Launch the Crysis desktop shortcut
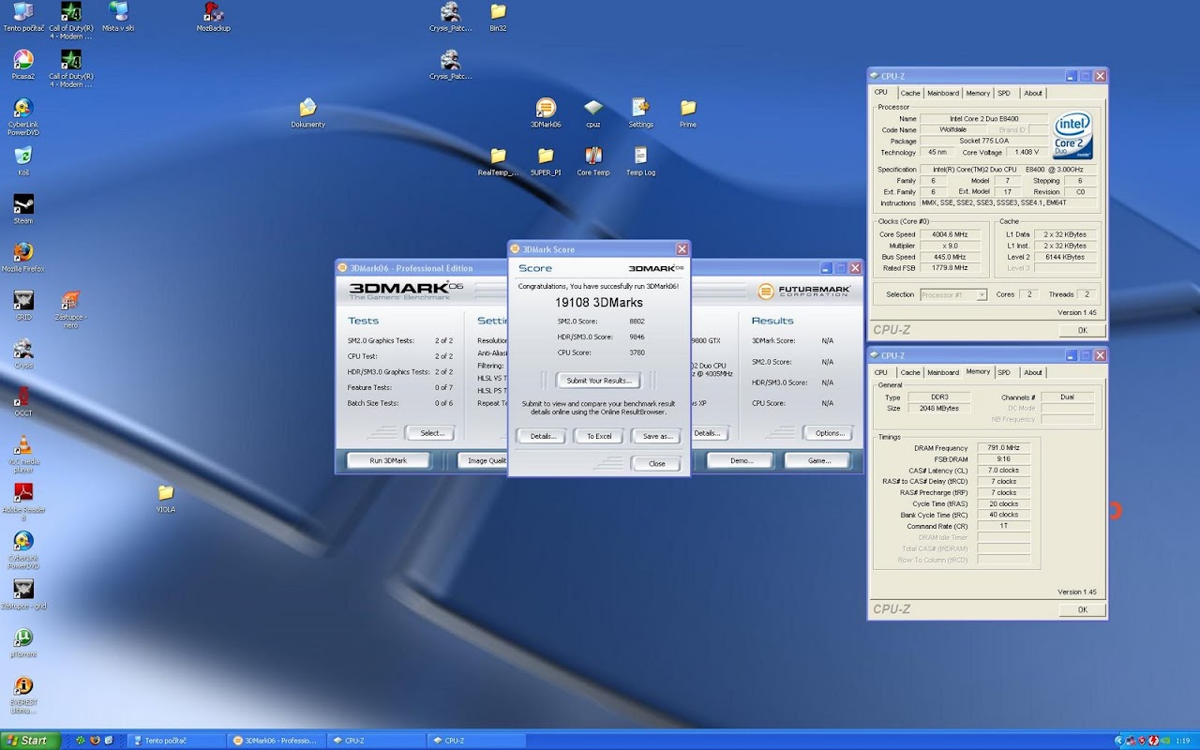Image resolution: width=1200 pixels, height=750 pixels. (23, 352)
